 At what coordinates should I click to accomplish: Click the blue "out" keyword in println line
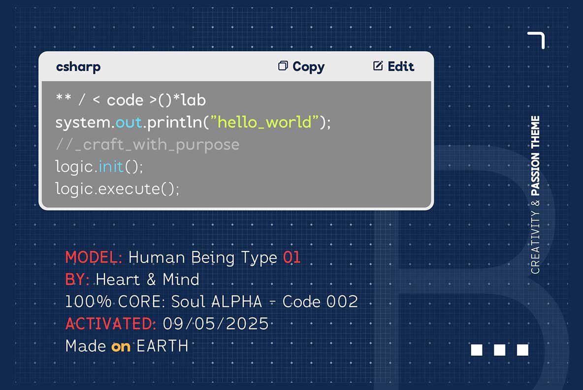[x=129, y=122]
